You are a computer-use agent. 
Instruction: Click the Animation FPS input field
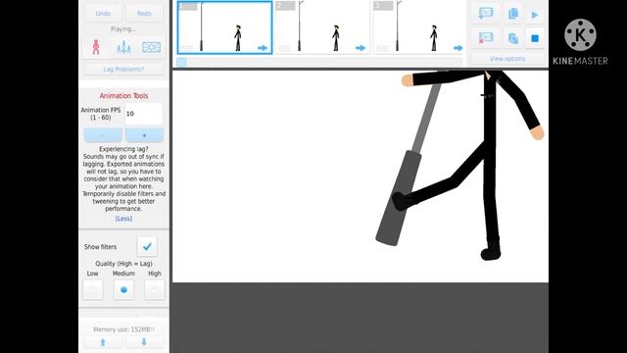(x=144, y=114)
